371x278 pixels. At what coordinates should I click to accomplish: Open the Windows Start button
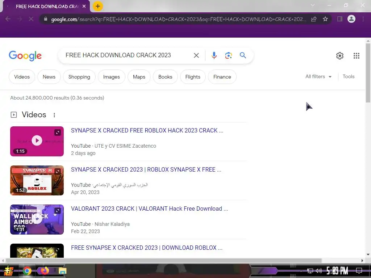point(9,271)
